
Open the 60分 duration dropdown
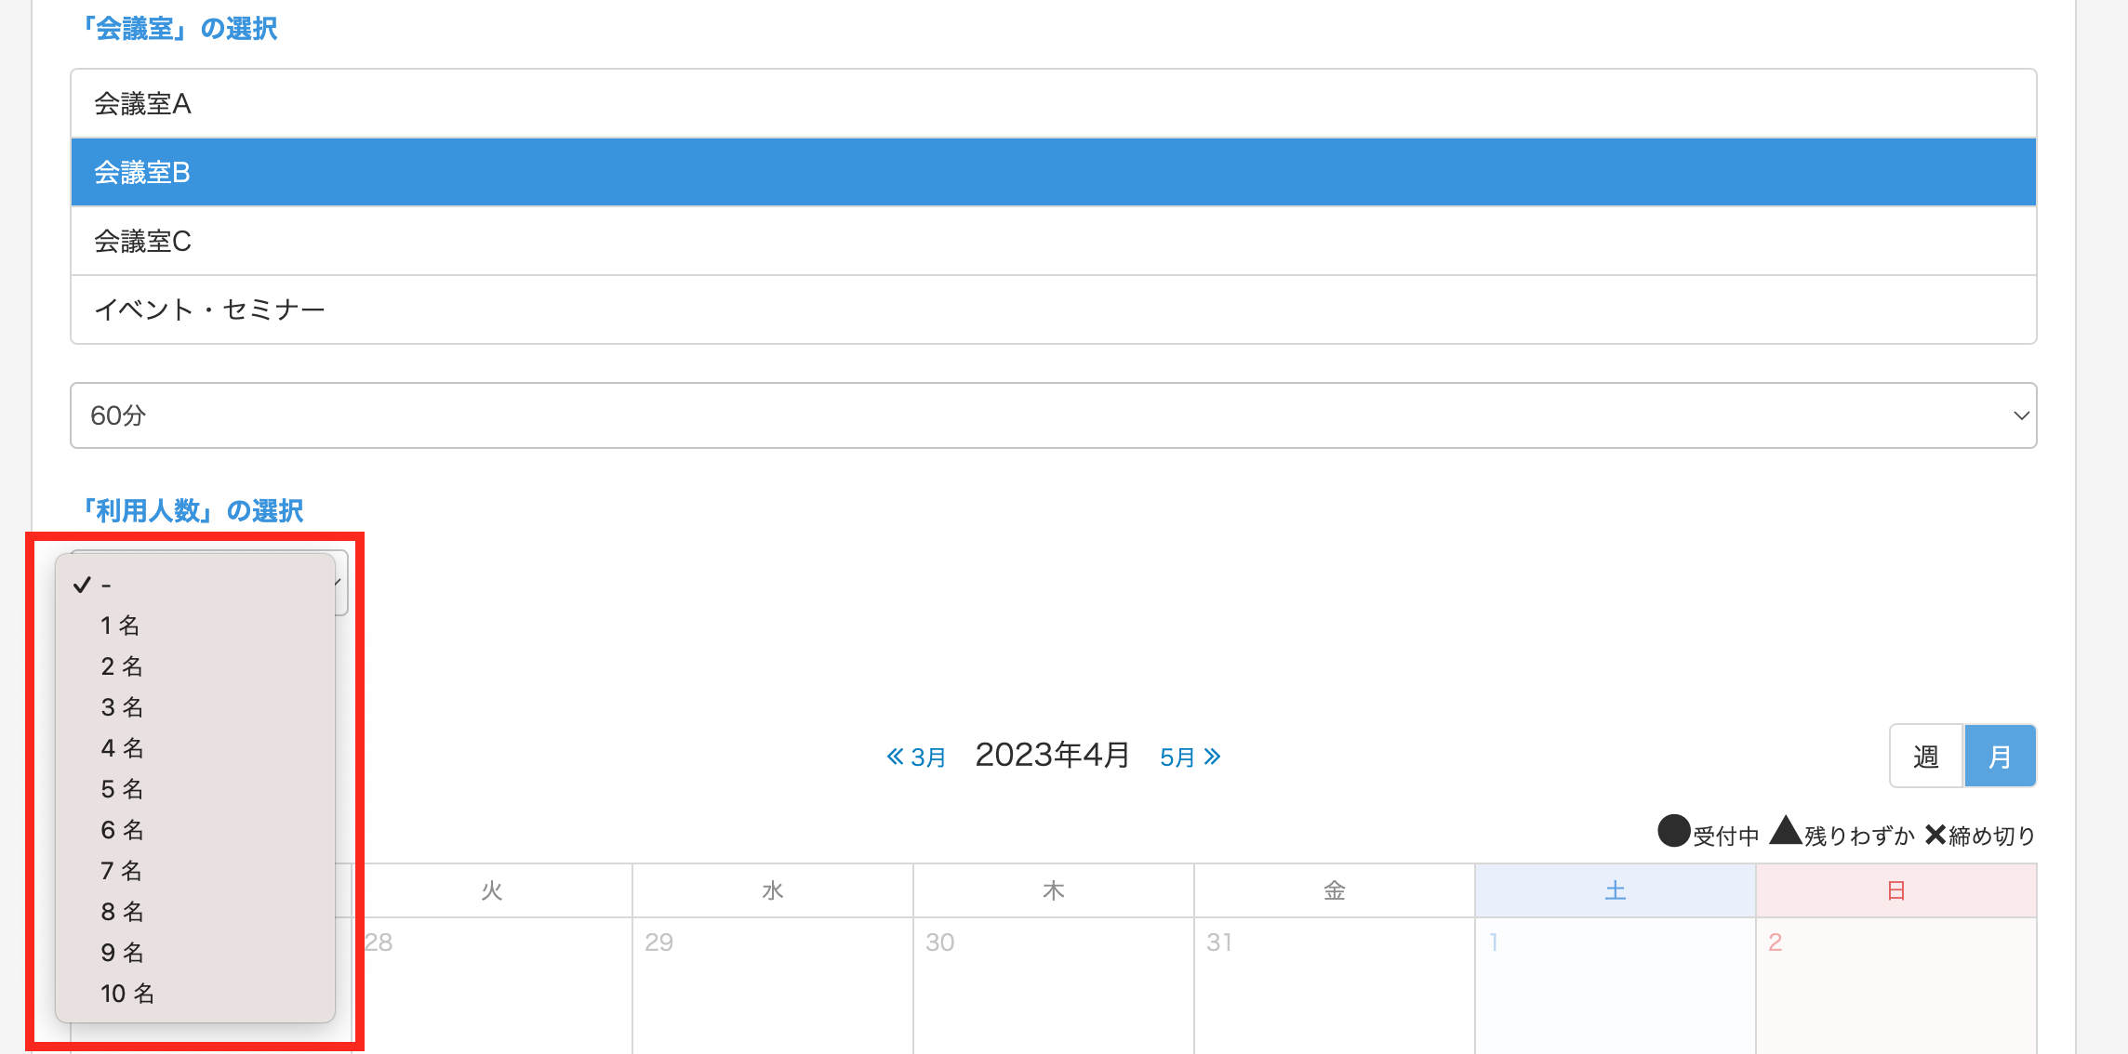(1053, 415)
